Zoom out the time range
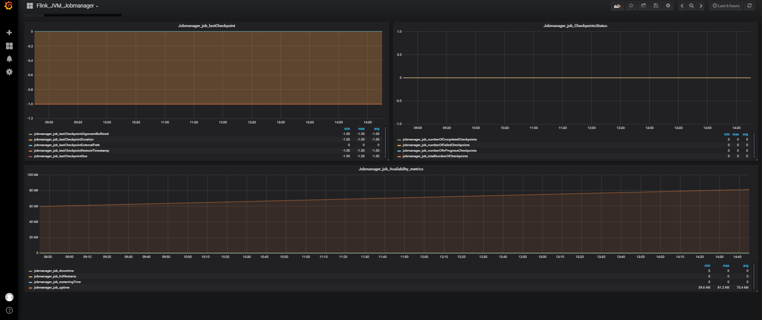Viewport: 762px width, 320px height. (x=692, y=6)
